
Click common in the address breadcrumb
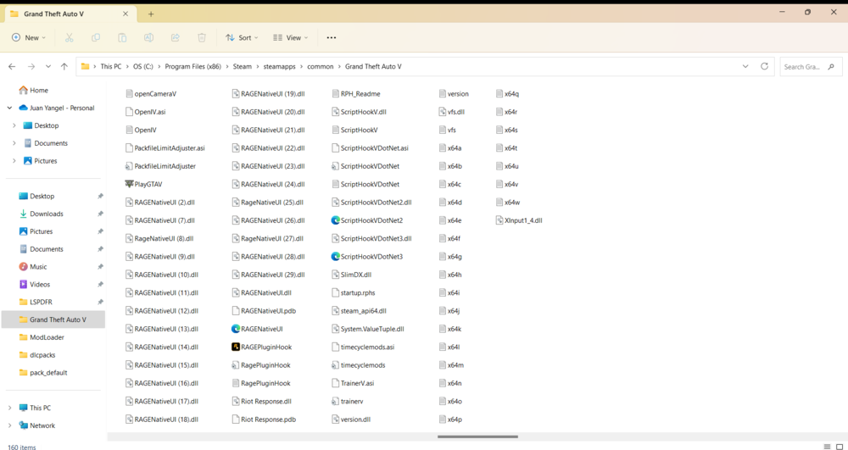click(321, 66)
